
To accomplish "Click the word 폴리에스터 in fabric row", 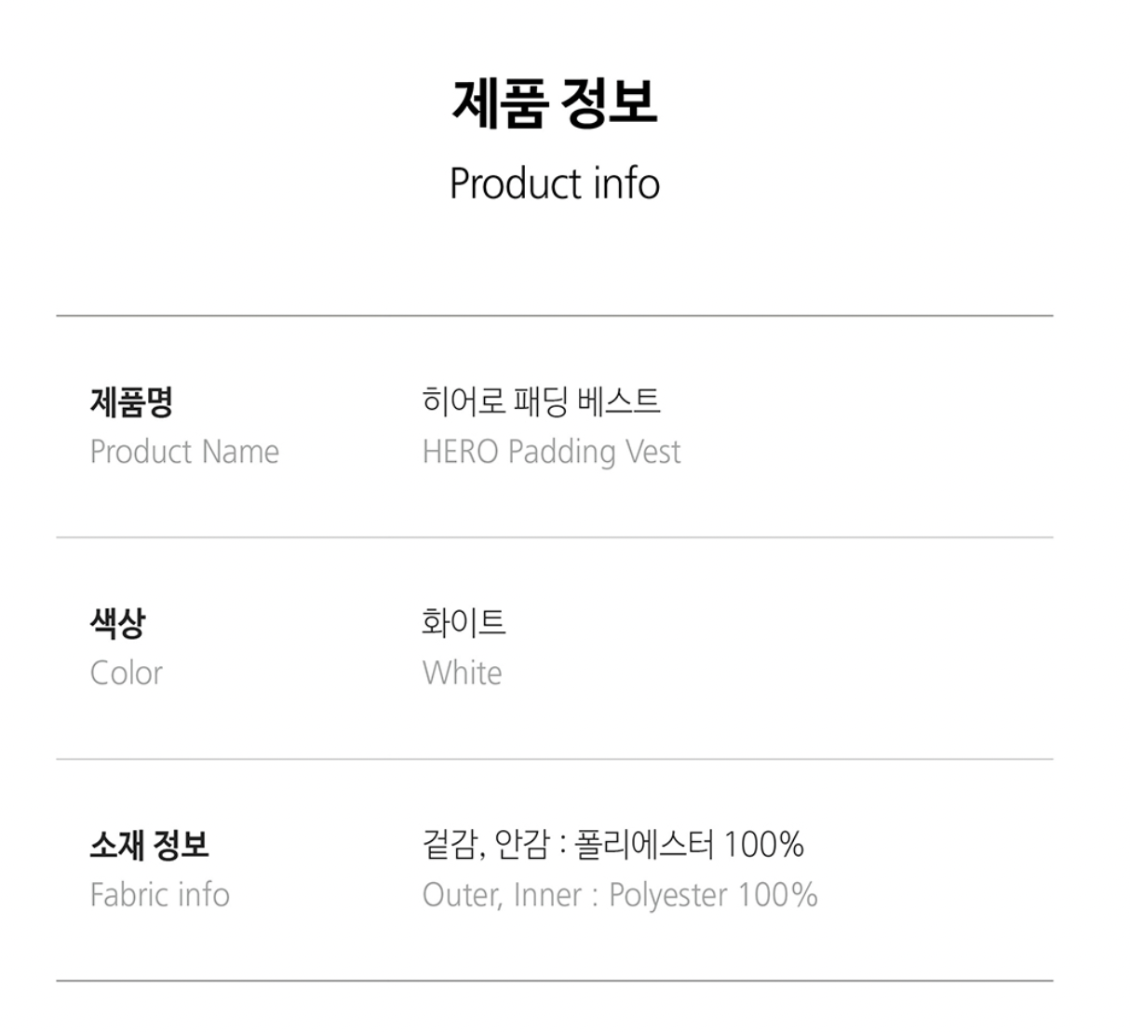I will 644,845.
